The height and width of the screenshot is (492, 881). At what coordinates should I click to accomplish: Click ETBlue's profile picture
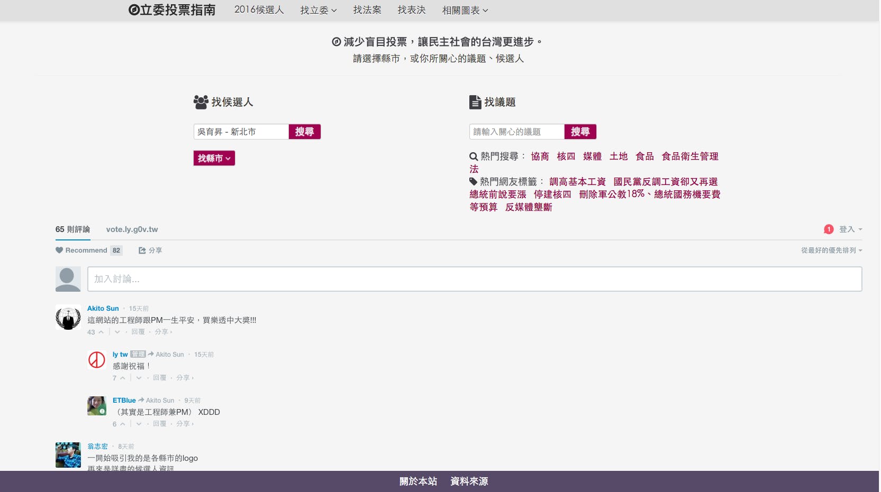pyautogui.click(x=97, y=406)
